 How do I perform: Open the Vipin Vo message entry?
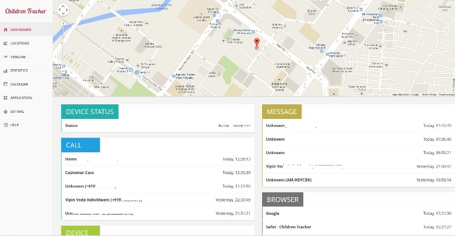[x=359, y=166]
